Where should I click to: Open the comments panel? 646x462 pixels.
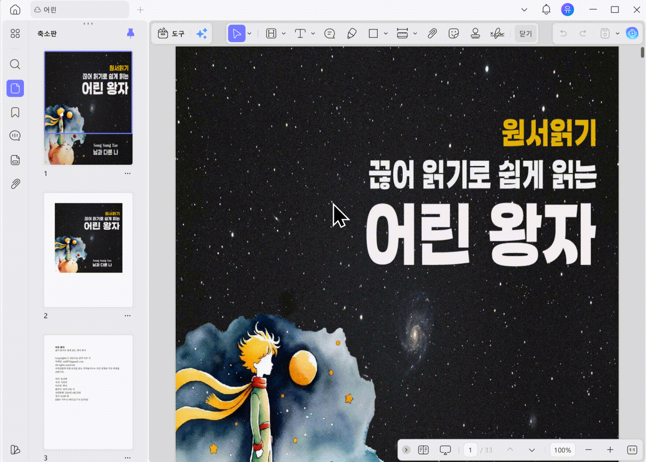[15, 136]
